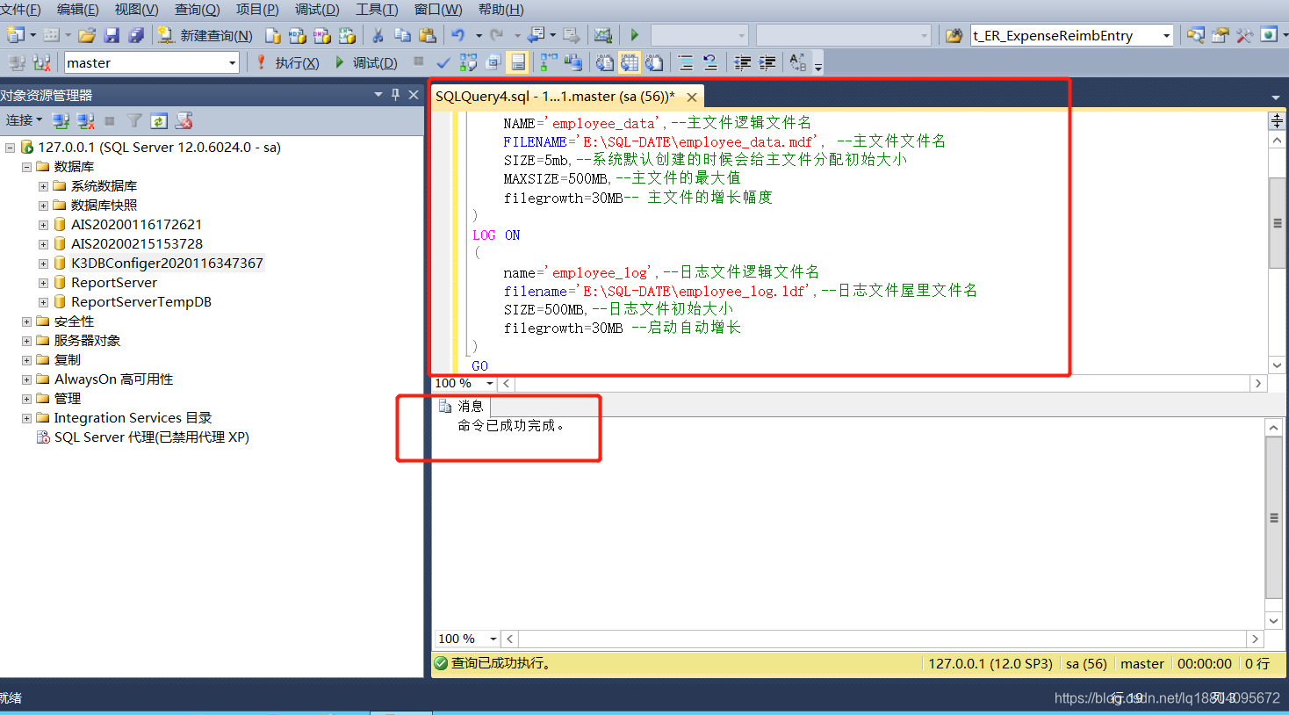Click the Save disk icon

coord(112,35)
